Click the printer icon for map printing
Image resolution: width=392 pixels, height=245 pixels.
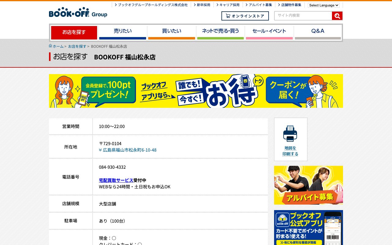pos(290,134)
